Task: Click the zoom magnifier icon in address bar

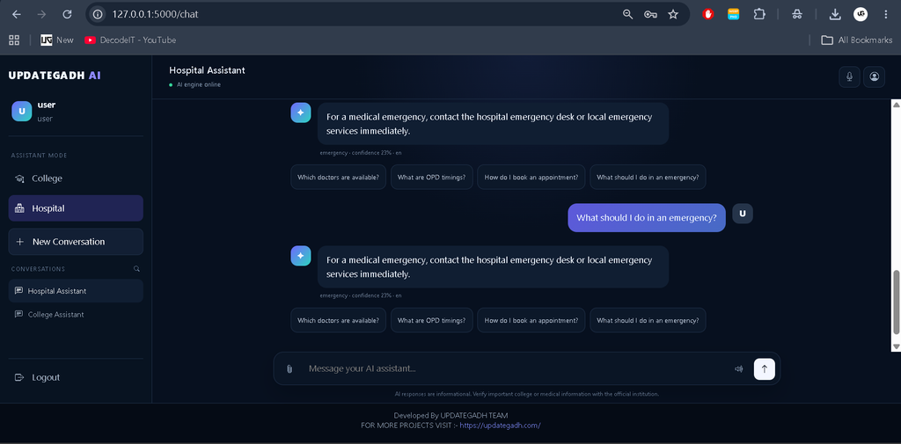Action: (x=627, y=14)
